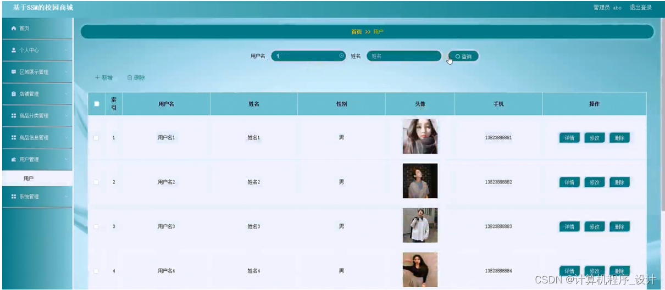
Task: Expand the 商品信息管理 menu chevron
Action: click(66, 138)
